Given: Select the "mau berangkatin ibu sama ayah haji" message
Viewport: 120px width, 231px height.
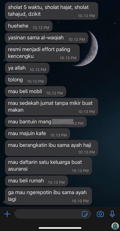Looking at the screenshot, I should [52, 148].
